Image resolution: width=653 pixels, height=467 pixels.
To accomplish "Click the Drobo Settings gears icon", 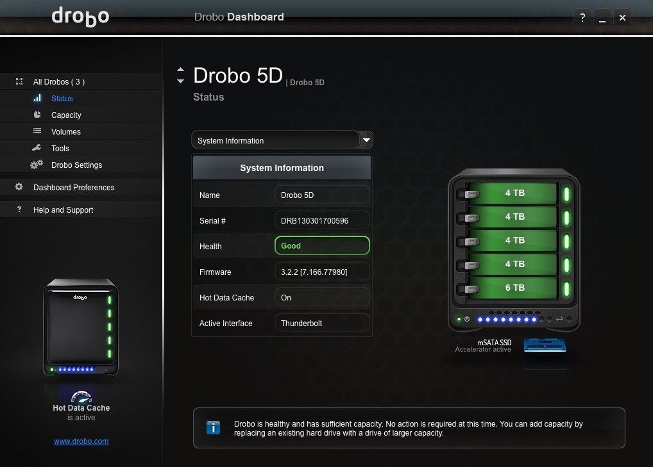I will click(x=37, y=165).
